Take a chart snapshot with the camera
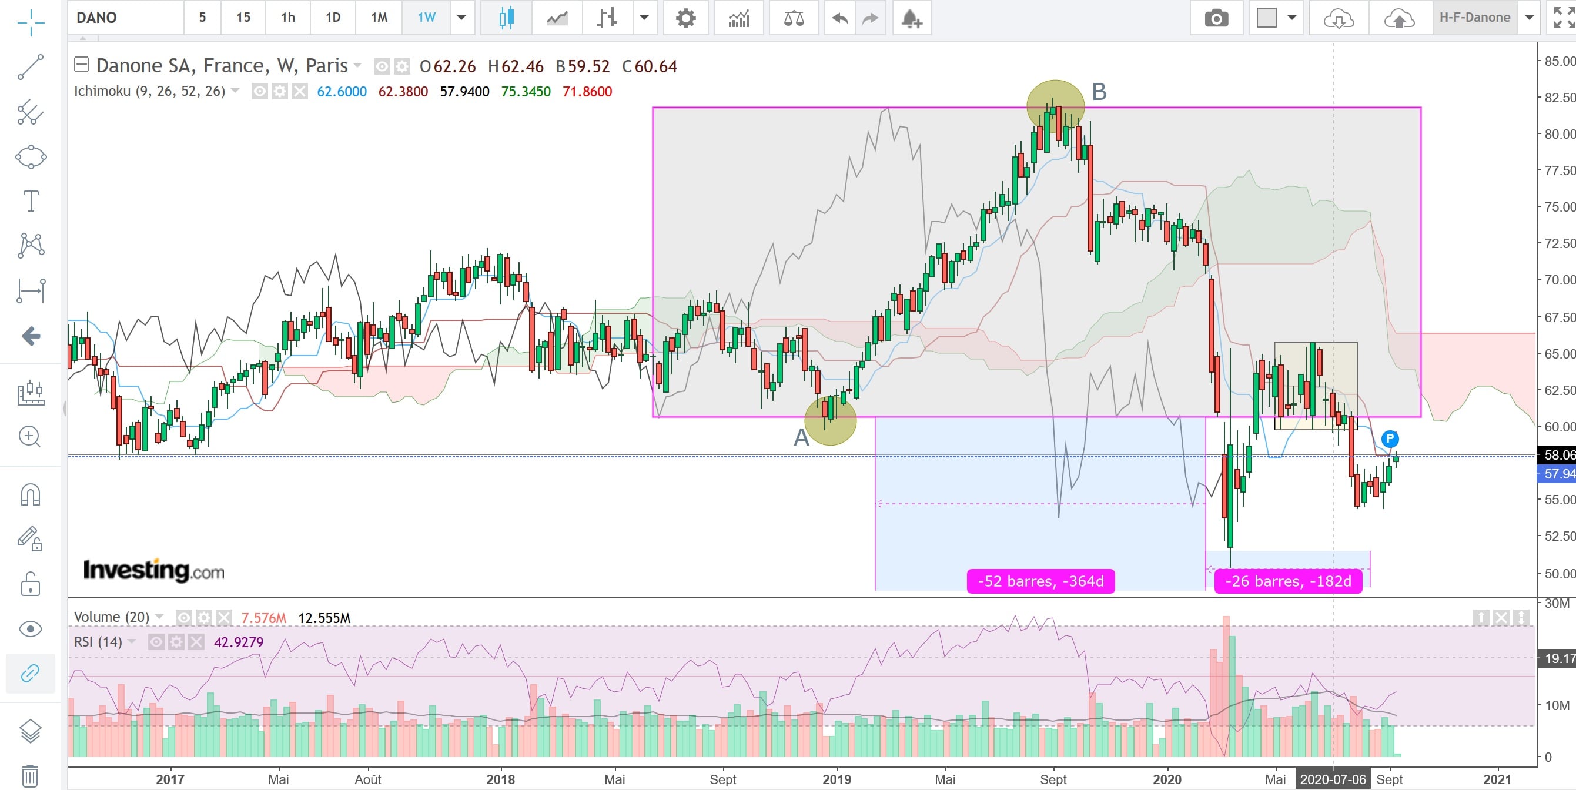 (x=1216, y=18)
